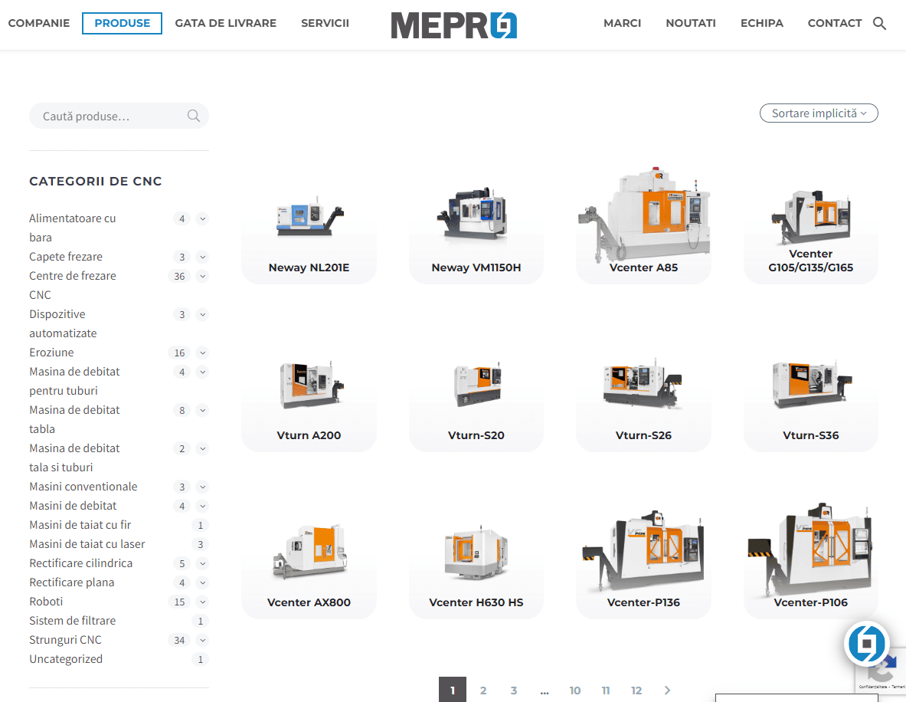Open Vcenter AX800 product image

point(309,552)
